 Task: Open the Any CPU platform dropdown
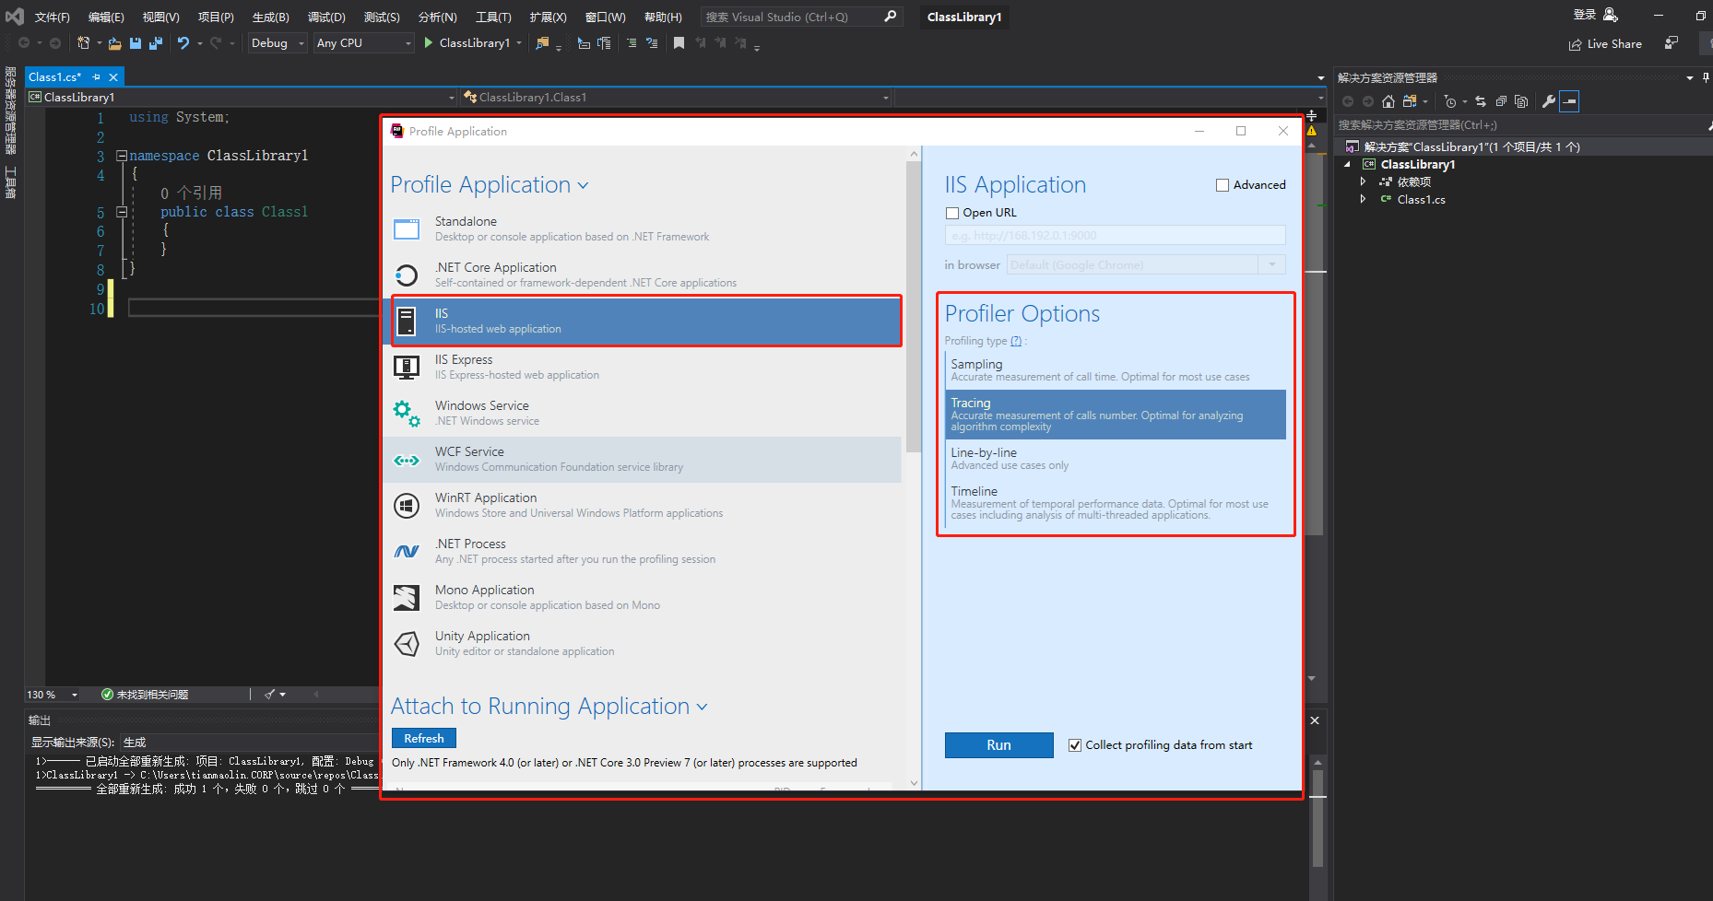point(364,43)
